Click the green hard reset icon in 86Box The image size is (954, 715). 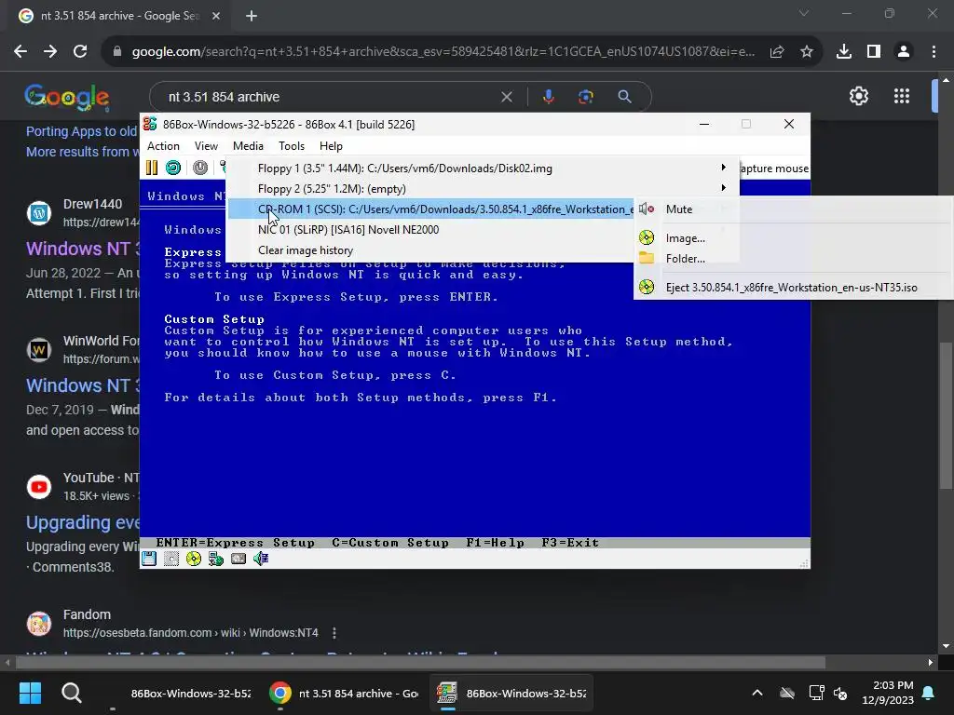pos(173,168)
